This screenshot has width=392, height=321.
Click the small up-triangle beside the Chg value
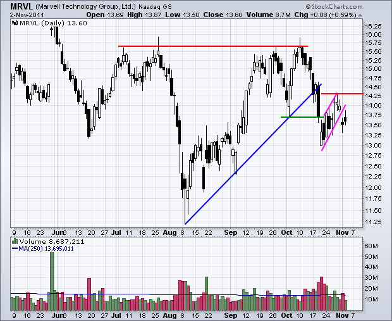360,16
